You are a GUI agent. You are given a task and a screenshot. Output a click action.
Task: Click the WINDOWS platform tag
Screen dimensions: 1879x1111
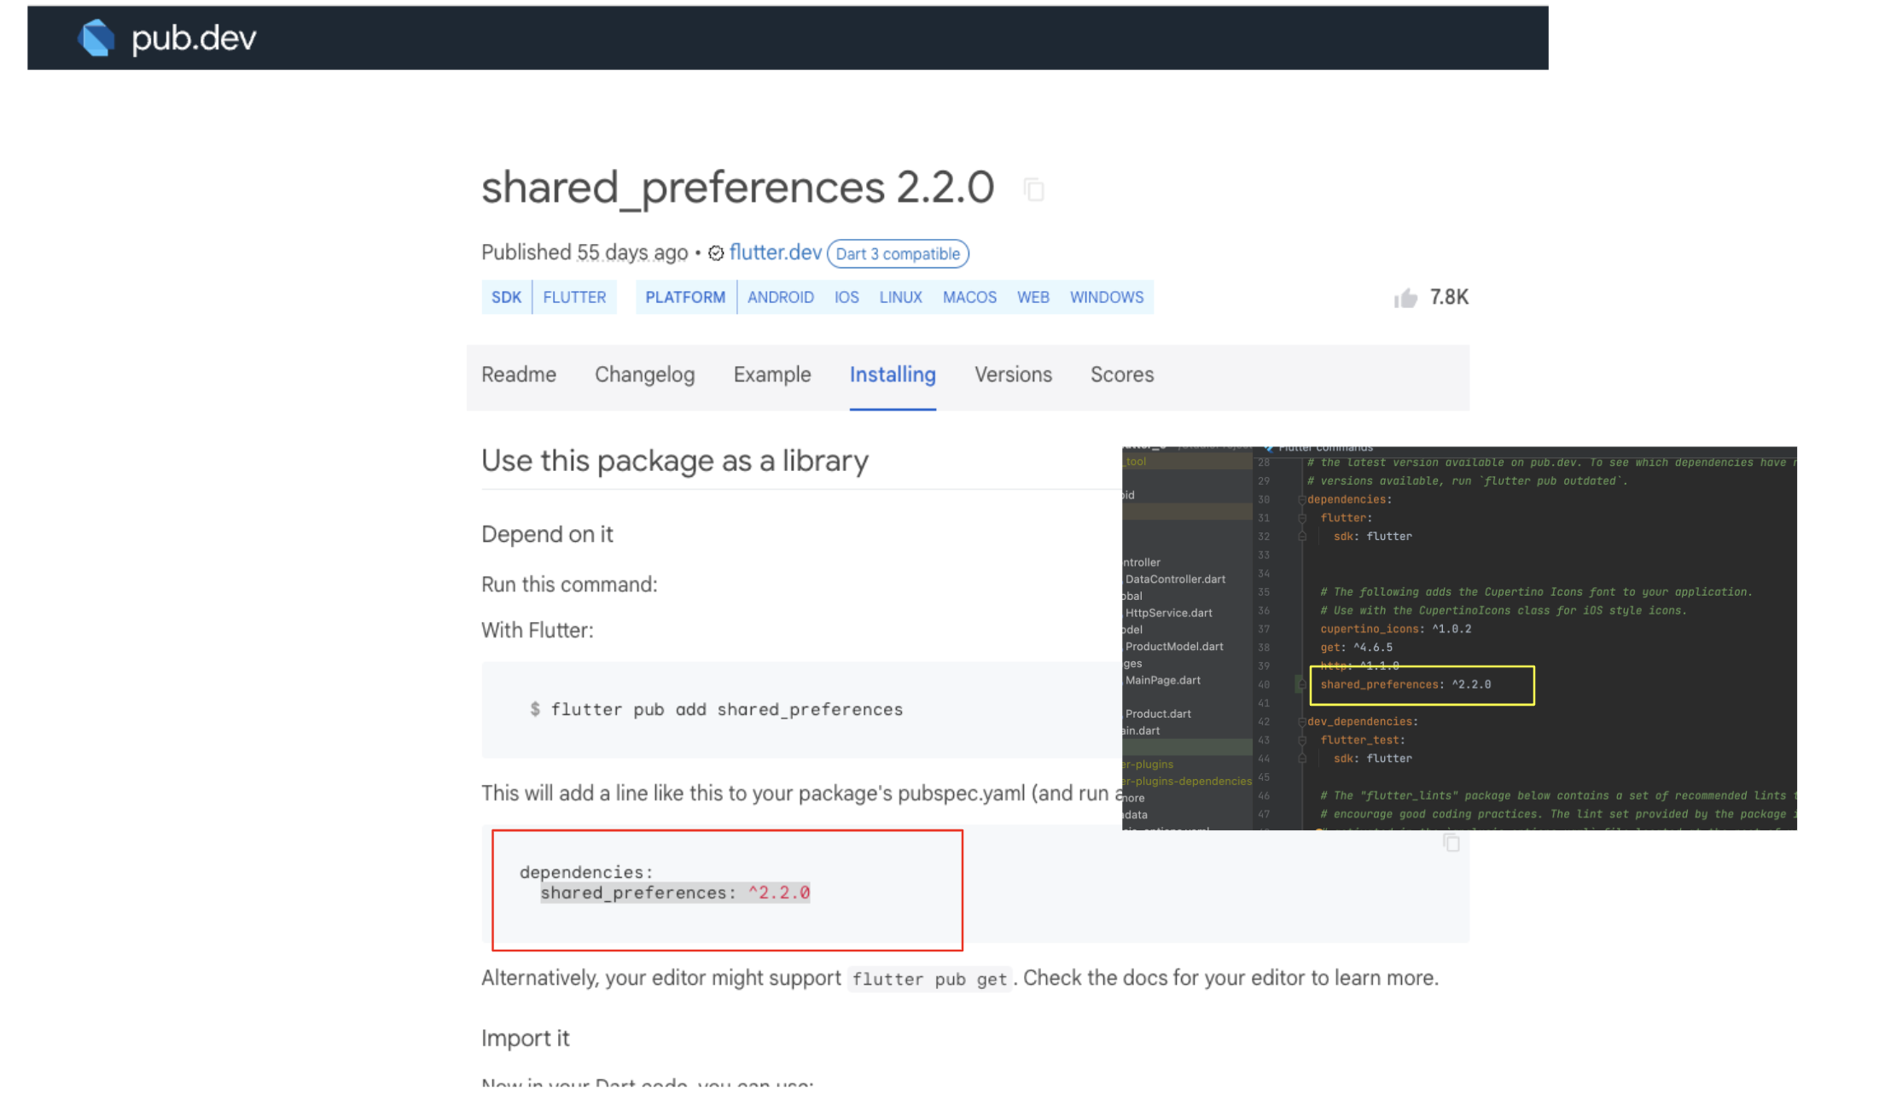(x=1106, y=297)
